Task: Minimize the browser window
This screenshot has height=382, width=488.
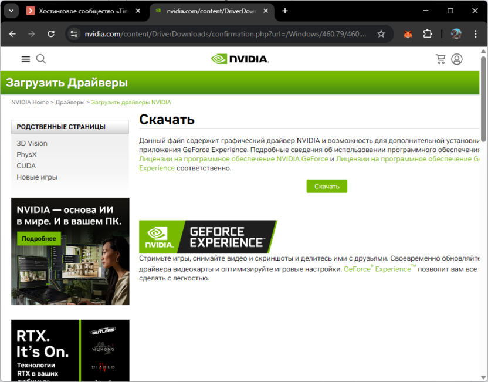Action: coord(426,11)
